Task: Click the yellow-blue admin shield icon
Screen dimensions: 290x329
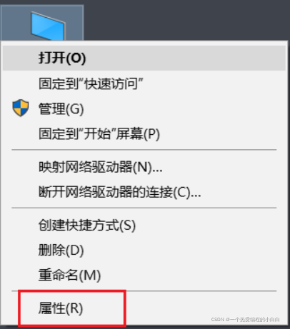Action: point(21,108)
